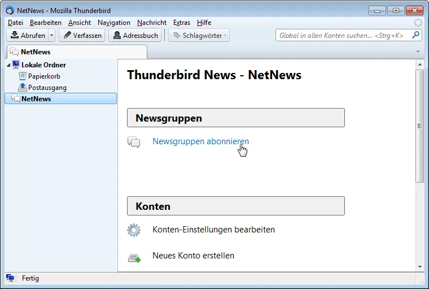
Task: Click the Konten section header
Action: 236,206
